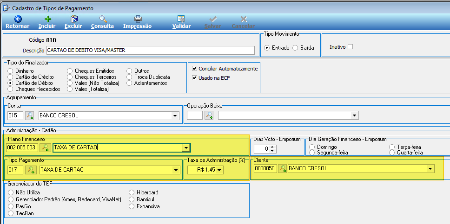The height and width of the screenshot is (224, 450).
Task: Open lookup search next to Conta code
Action: point(30,115)
